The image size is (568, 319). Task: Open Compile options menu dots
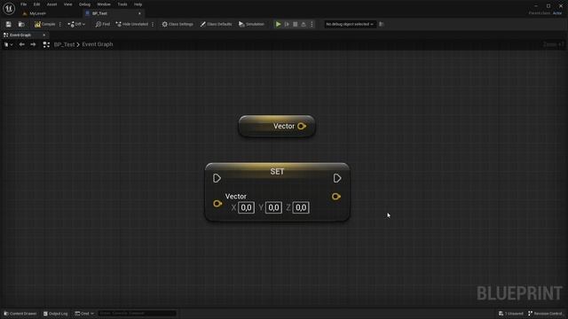tap(60, 24)
